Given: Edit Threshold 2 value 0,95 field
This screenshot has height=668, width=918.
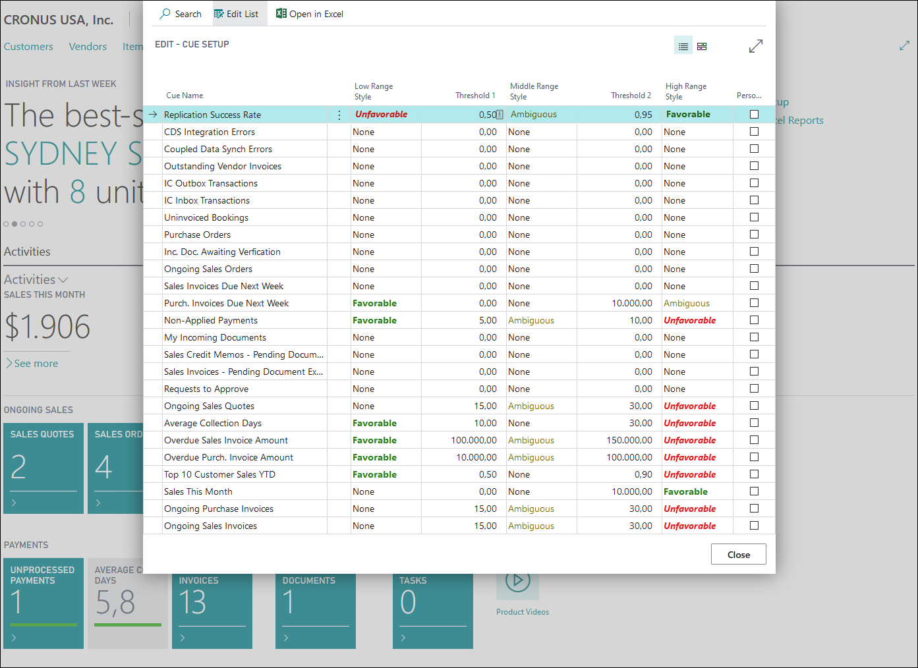Looking at the screenshot, I should click(x=619, y=115).
